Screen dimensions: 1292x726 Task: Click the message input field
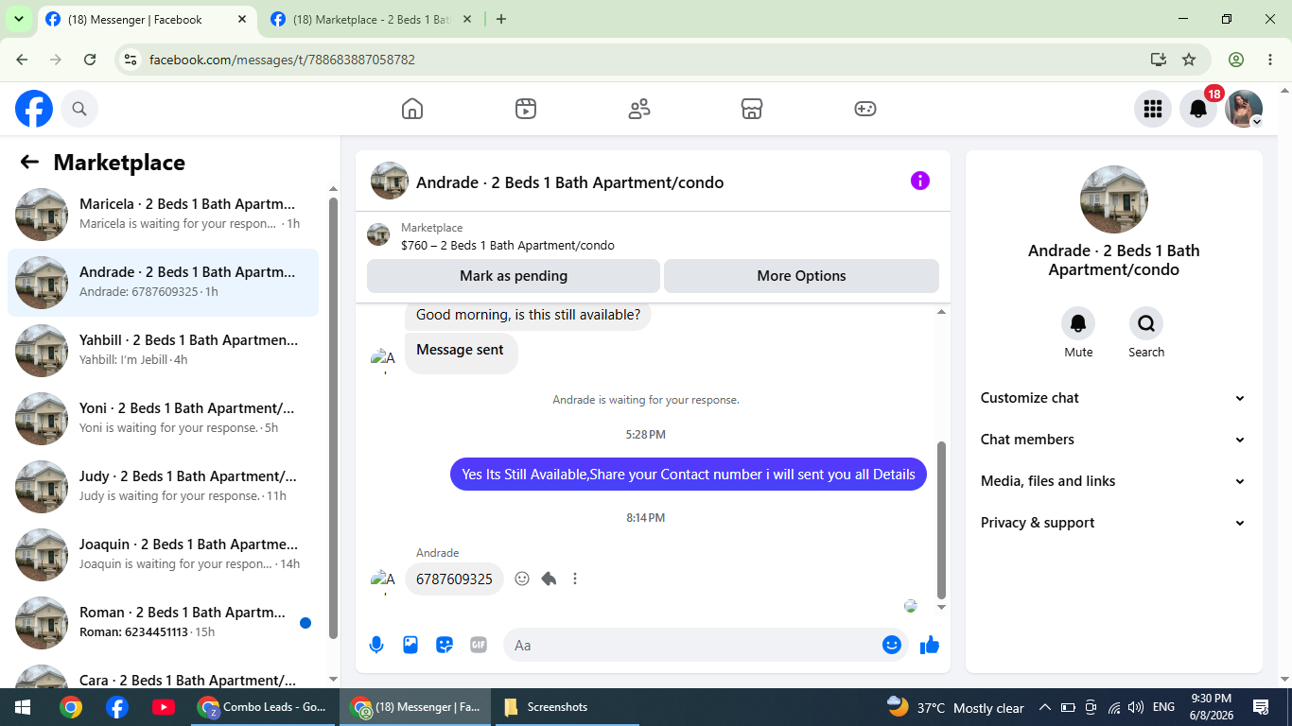[x=690, y=645]
